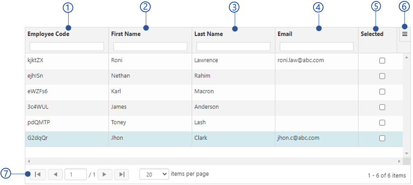Go to next page arrow
The width and height of the screenshot is (413, 185).
click(x=105, y=175)
